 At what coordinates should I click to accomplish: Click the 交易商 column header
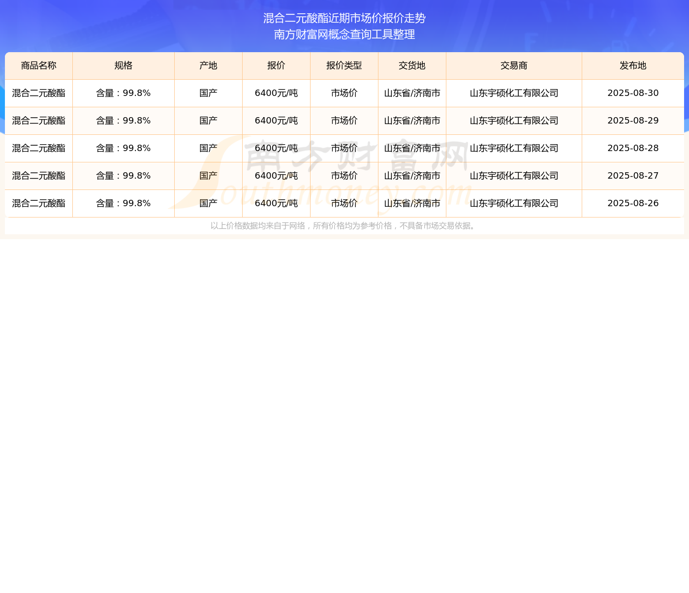click(514, 66)
